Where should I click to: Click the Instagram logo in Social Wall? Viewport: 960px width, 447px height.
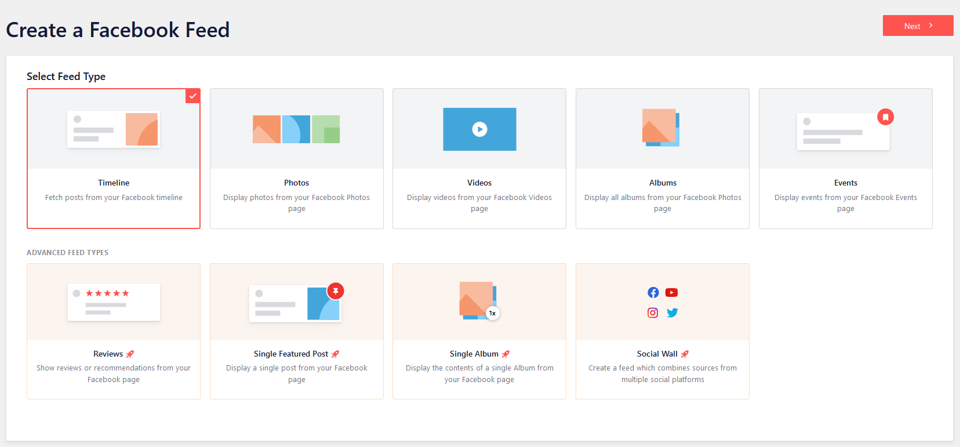pyautogui.click(x=653, y=313)
